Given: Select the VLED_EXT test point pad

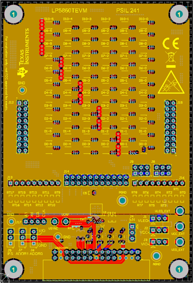Looking at the screenshot, I should [x=180, y=211].
